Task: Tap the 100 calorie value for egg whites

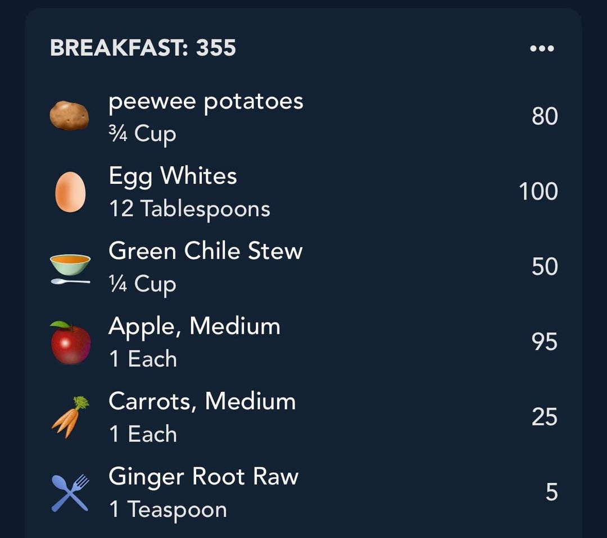Action: [538, 191]
